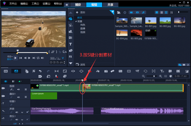
Task: Collapse the 背景 folder in library tree
Action: click(76, 21)
